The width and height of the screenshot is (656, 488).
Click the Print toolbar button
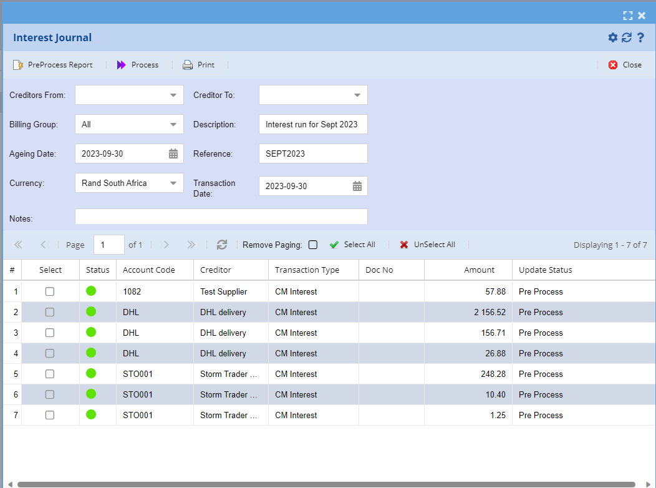click(198, 65)
